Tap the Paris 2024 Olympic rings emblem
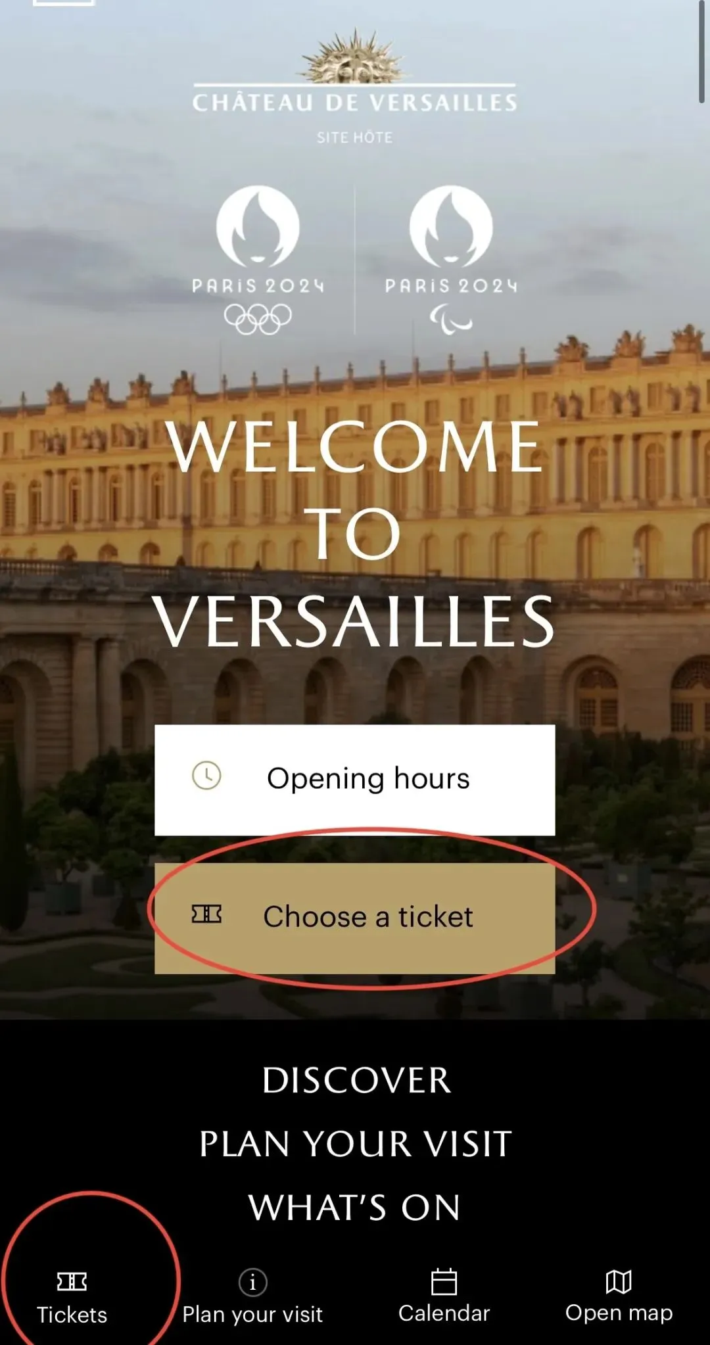Viewport: 710px width, 1345px height. click(258, 260)
